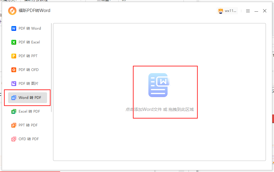
Task: Click the sidebar vertical scrollbar
Action: 51,68
